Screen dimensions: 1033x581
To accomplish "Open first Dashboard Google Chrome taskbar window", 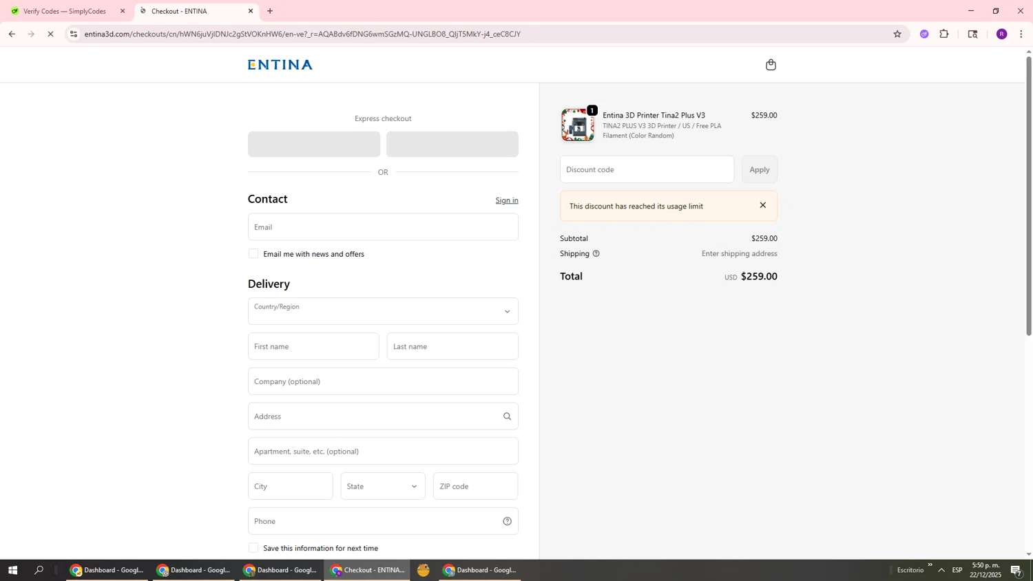I will tap(107, 570).
